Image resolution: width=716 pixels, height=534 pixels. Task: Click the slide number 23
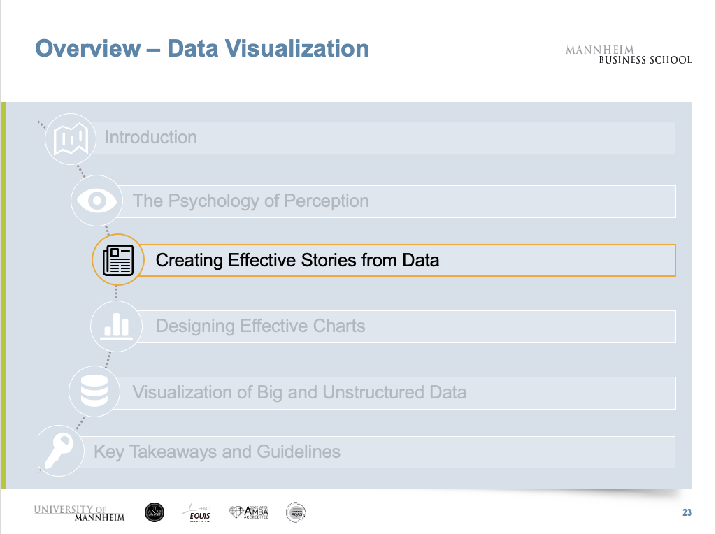tap(687, 513)
